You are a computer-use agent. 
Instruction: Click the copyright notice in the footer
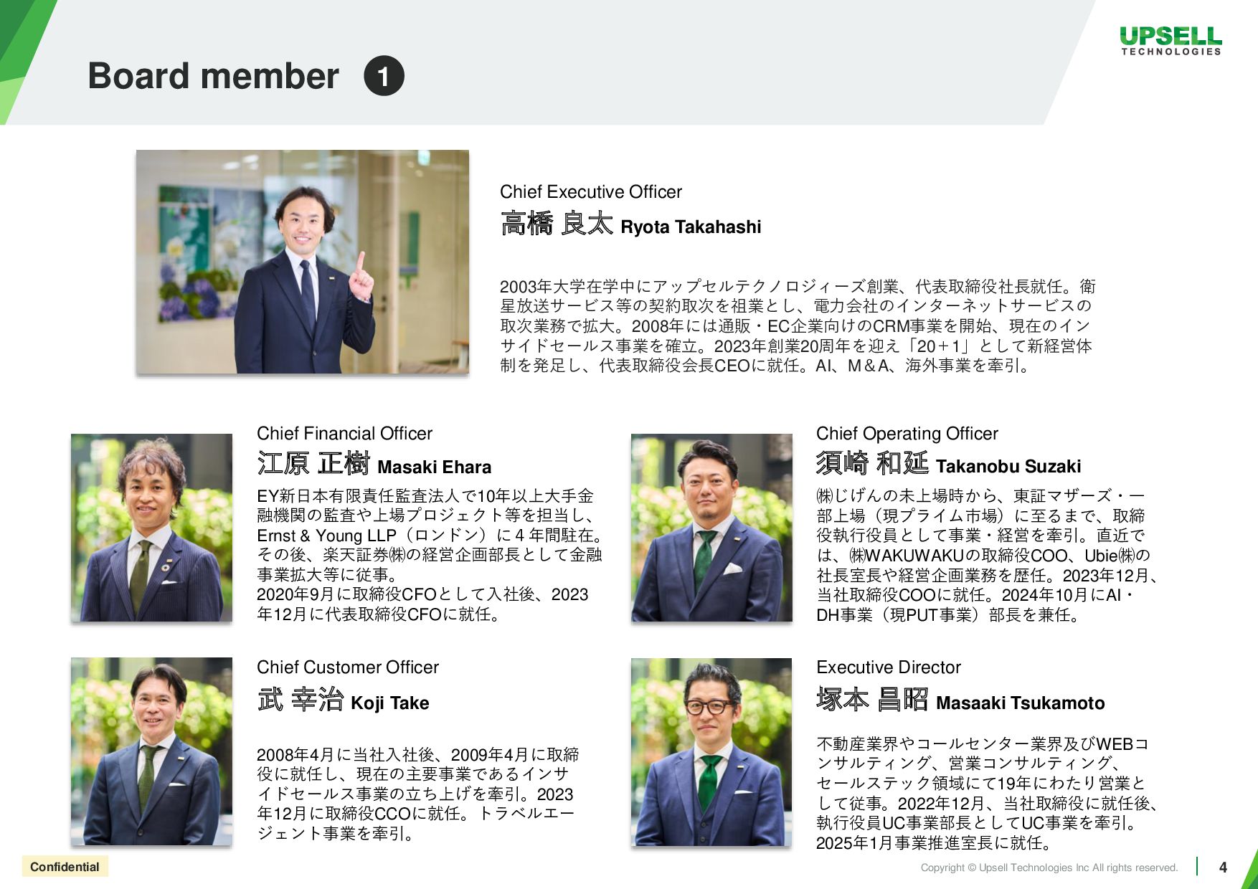1049,867
